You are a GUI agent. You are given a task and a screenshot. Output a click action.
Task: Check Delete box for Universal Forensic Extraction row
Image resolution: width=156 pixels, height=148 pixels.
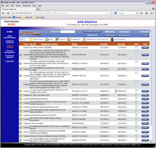tap(136, 136)
